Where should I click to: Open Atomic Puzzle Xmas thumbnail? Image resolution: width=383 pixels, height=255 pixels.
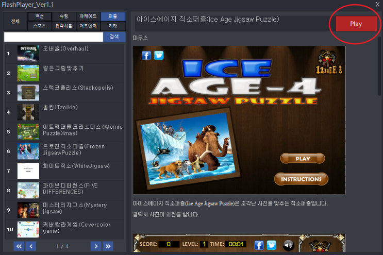click(x=28, y=131)
